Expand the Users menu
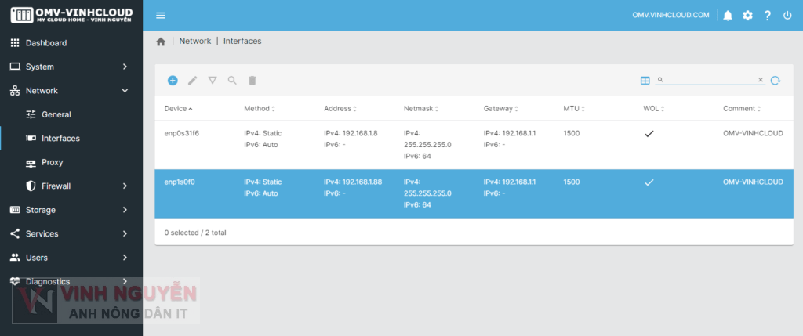This screenshot has height=336, width=803. 71,257
